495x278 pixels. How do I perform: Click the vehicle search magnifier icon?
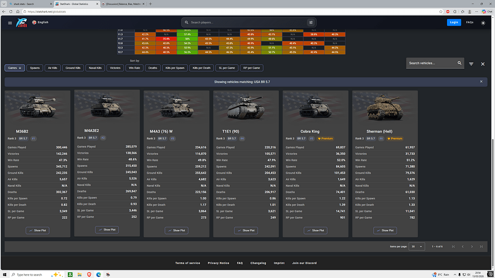(x=460, y=63)
